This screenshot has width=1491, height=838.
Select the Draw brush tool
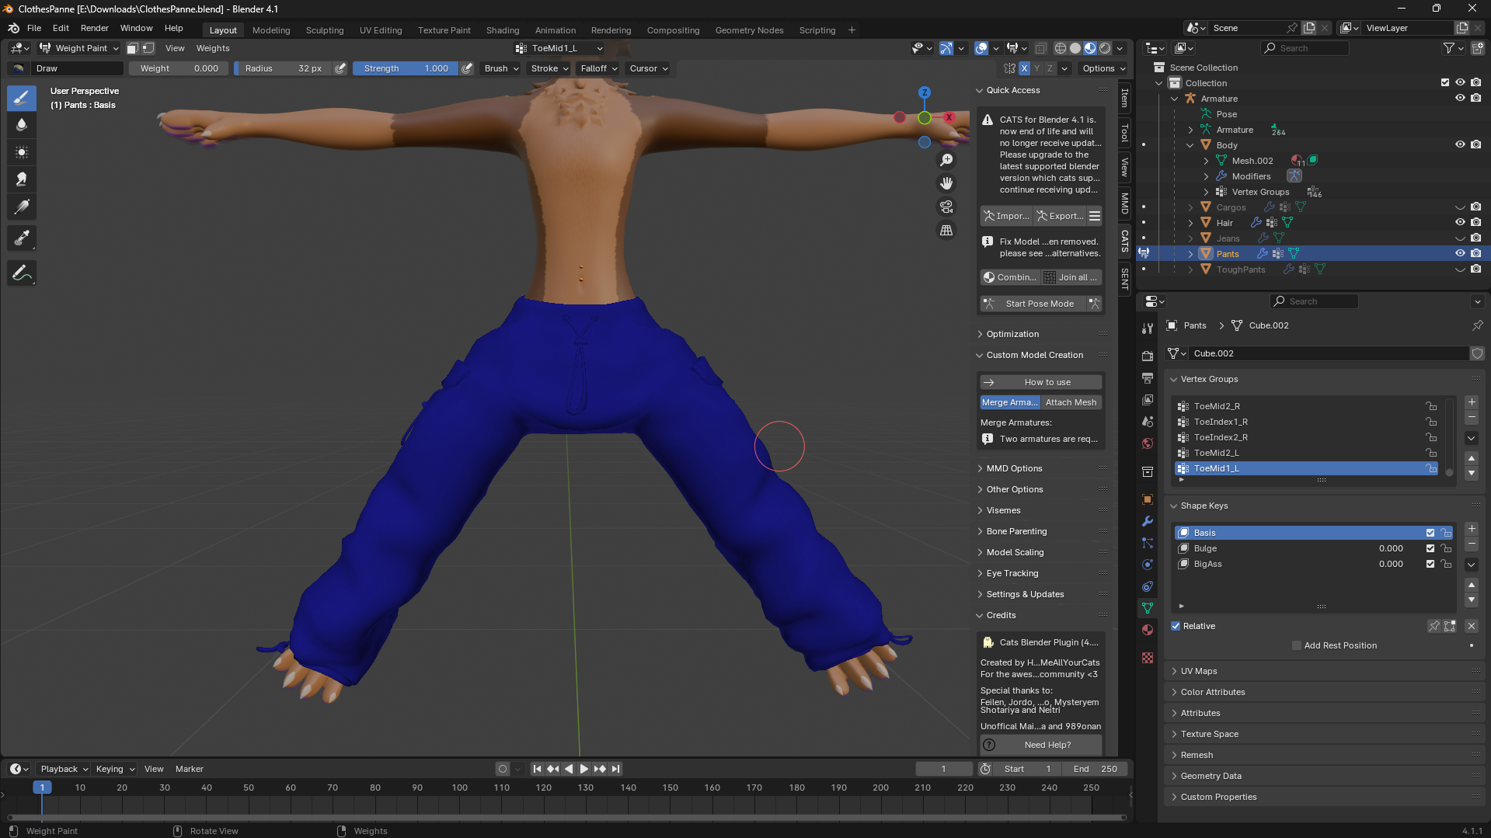(x=22, y=98)
